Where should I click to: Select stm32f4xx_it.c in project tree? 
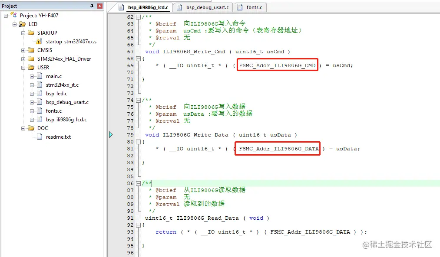click(x=62, y=85)
